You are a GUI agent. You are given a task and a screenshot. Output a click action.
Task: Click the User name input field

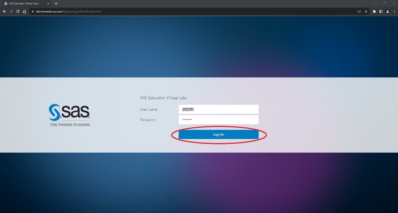click(x=219, y=109)
